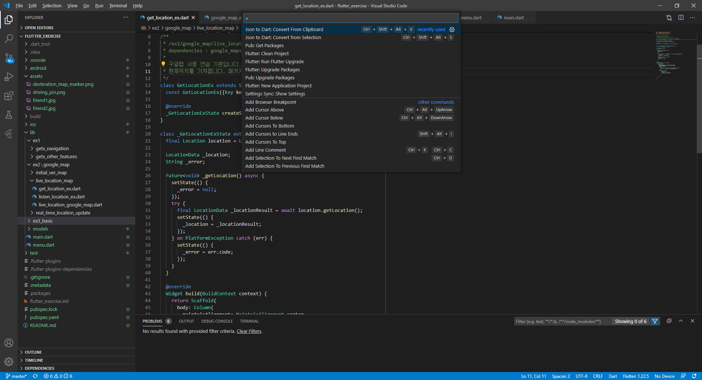The image size is (702, 380).
Task: Click the lightbulb code action icon
Action: coord(163,64)
